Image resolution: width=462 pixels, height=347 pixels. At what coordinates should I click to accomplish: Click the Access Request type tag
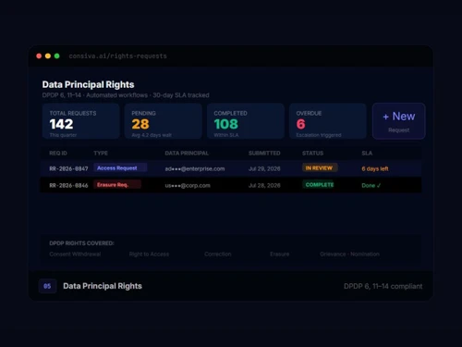point(120,168)
